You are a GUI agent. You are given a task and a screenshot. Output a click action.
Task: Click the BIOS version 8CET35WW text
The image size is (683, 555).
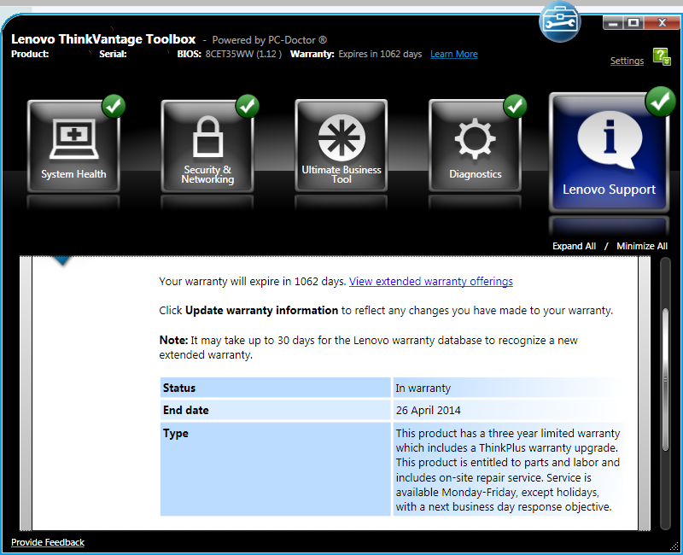243,54
